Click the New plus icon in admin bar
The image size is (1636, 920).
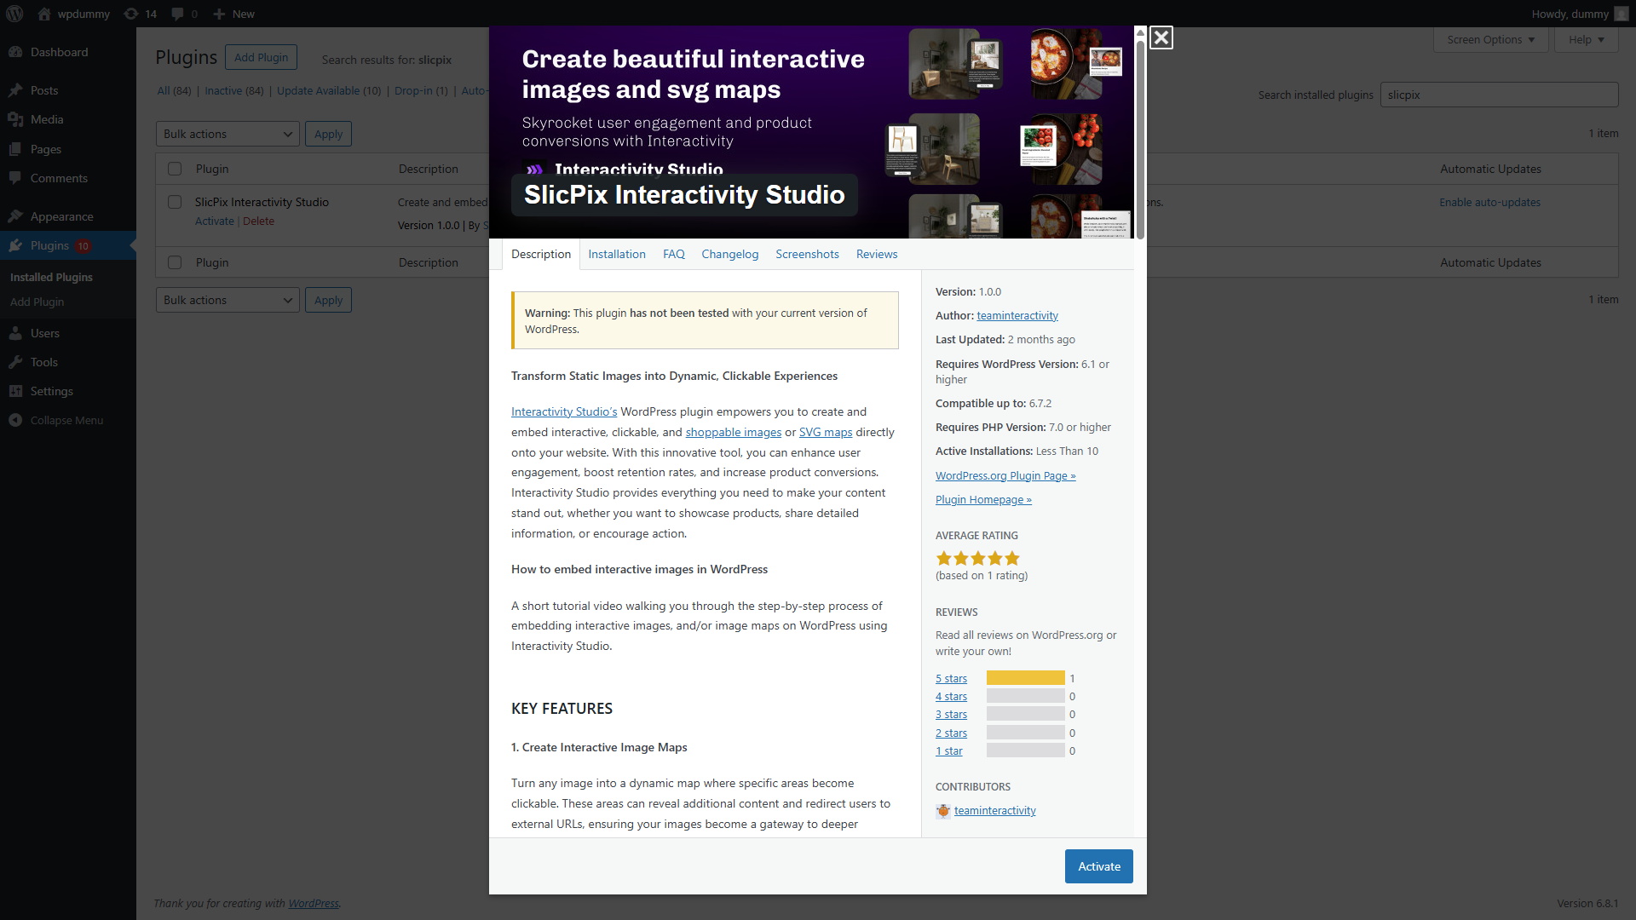point(219,14)
